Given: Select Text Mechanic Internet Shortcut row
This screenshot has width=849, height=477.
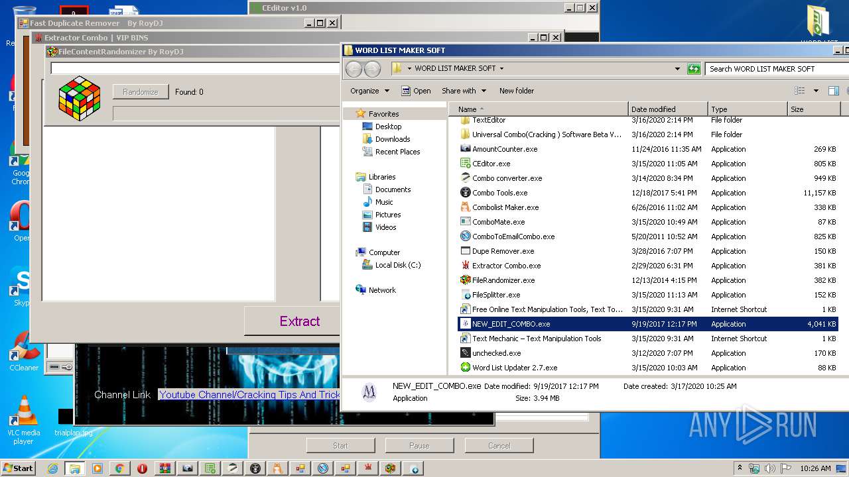Looking at the screenshot, I should click(648, 339).
